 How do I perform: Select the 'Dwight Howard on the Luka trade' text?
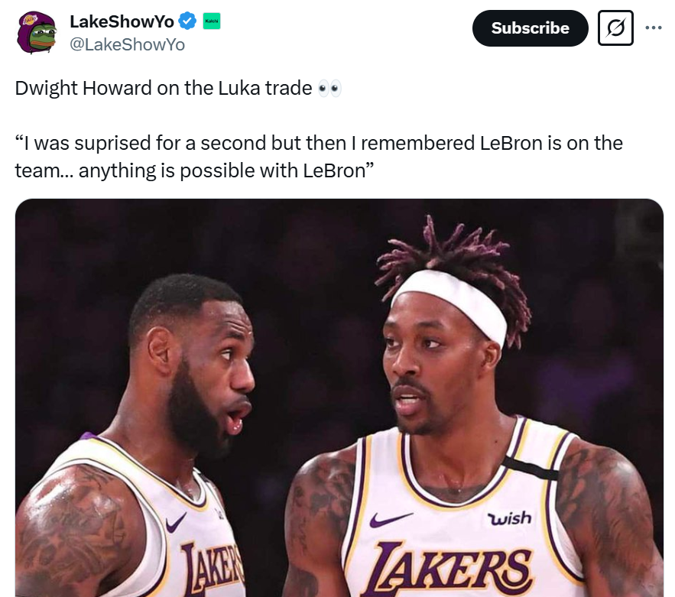[164, 88]
